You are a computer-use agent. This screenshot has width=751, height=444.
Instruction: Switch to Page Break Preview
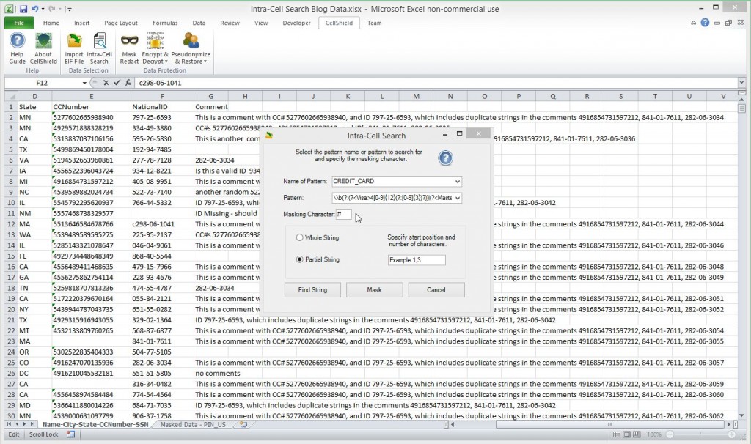pyautogui.click(x=637, y=434)
